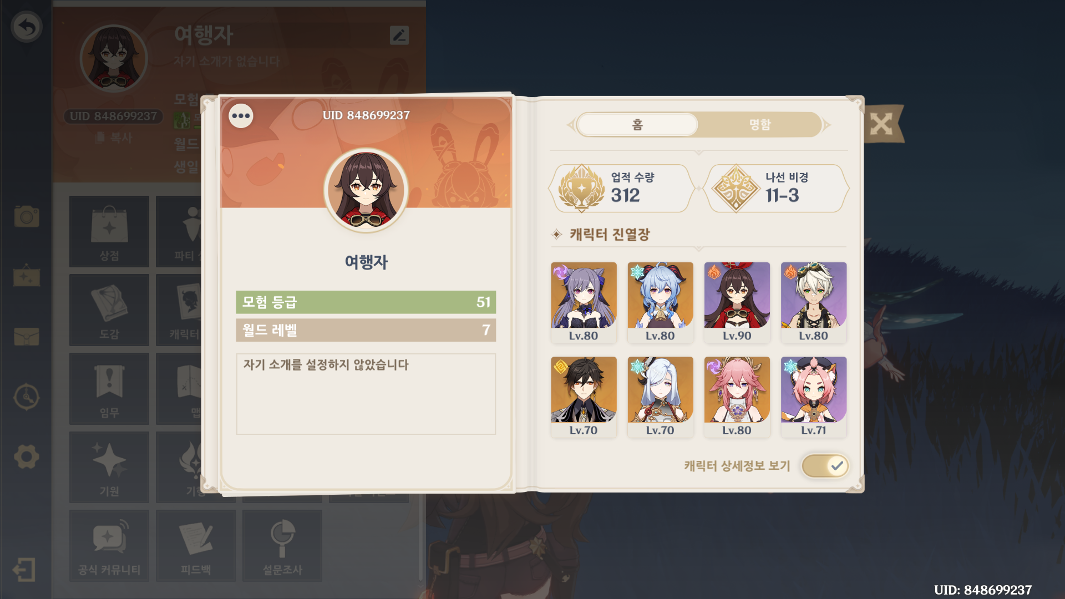The image size is (1065, 599).
Task: Close the profile book with X button
Action: coord(881,124)
